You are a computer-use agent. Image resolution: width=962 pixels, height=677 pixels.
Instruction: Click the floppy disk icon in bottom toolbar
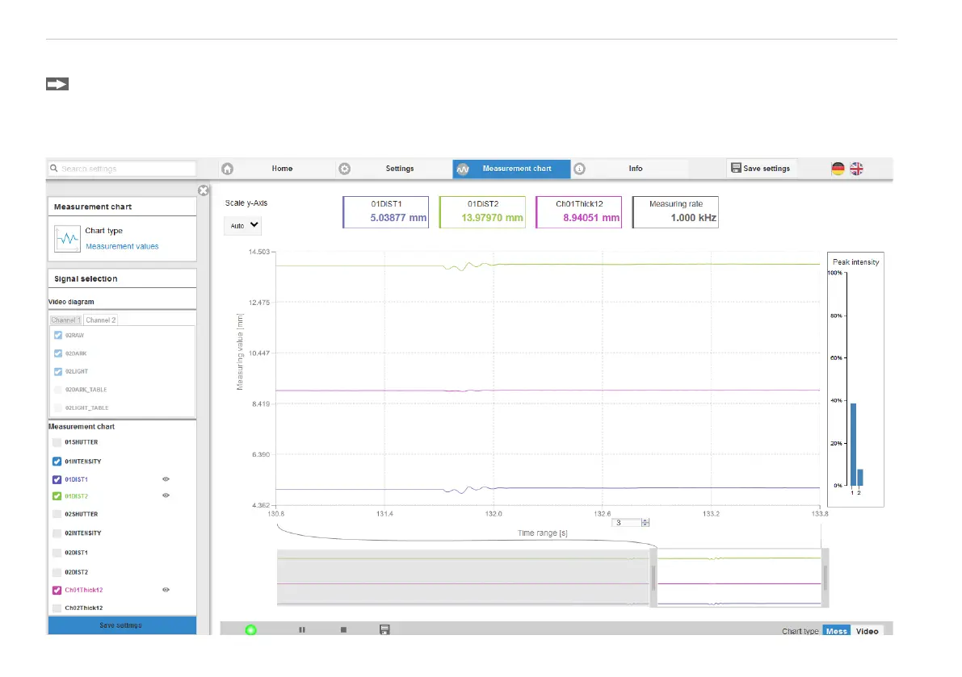[384, 630]
